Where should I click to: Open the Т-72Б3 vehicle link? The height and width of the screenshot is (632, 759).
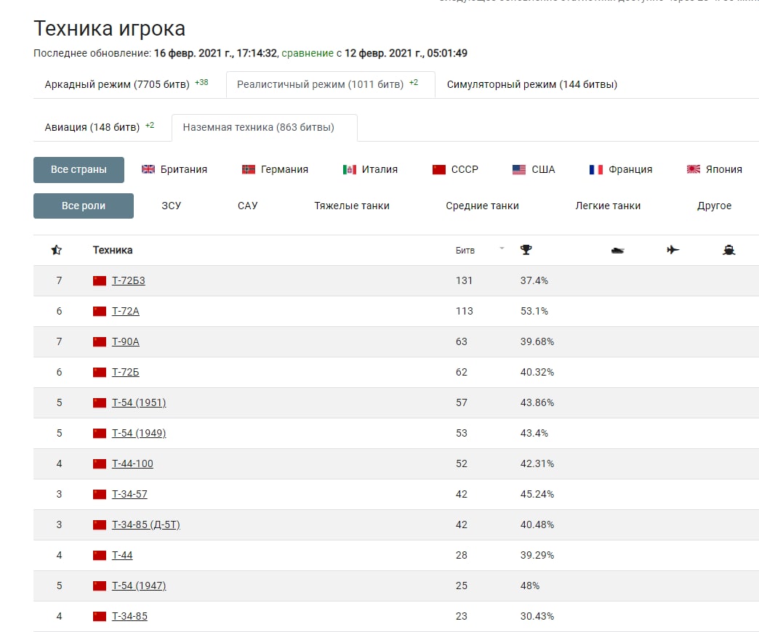click(129, 280)
